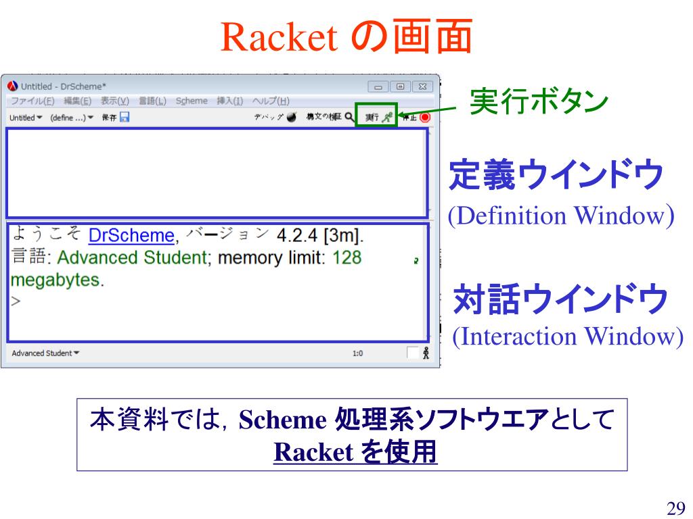Click the > prompt in the interactions window
This screenshot has height=519, width=693.
click(16, 301)
